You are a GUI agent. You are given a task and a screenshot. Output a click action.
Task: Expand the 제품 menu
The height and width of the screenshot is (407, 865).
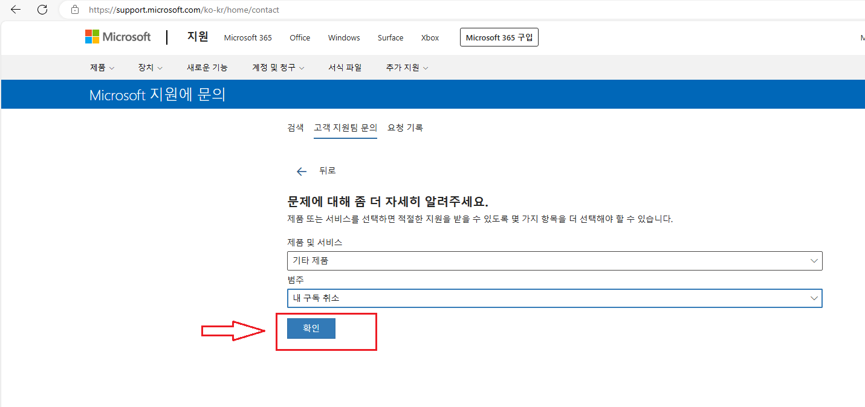pyautogui.click(x=102, y=68)
